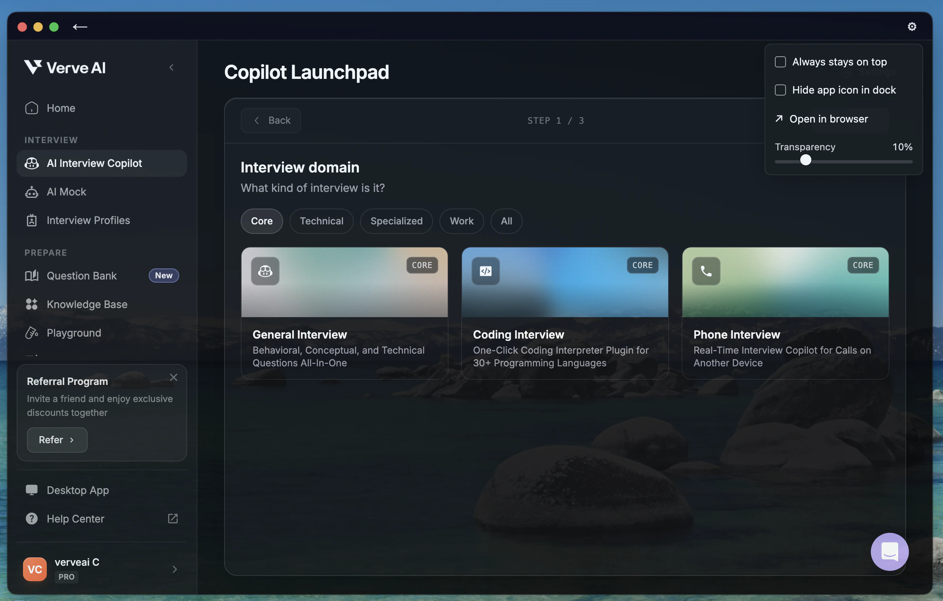The width and height of the screenshot is (943, 601).
Task: Open Question Bank in sidebar
Action: [x=102, y=276]
